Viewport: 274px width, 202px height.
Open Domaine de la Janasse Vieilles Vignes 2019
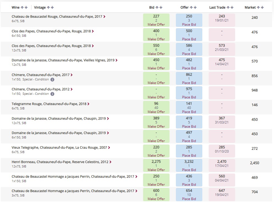click(63, 60)
